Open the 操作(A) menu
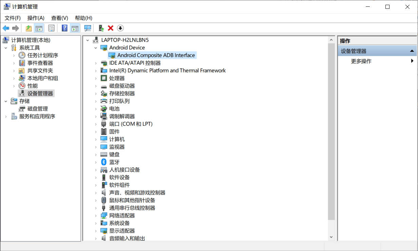Screen dimensions: 418x251 pyautogui.click(x=36, y=18)
